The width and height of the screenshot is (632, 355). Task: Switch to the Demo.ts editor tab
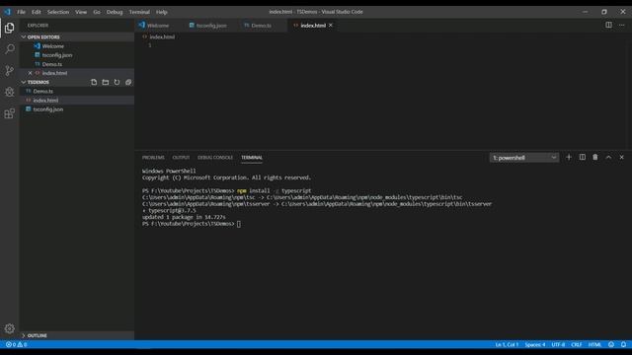coord(261,26)
